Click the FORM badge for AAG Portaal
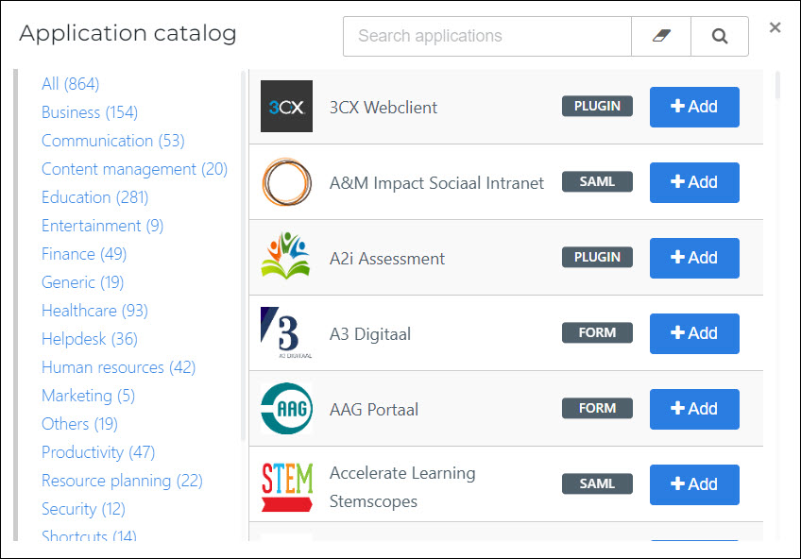Image resolution: width=801 pixels, height=559 pixels. pyautogui.click(x=597, y=409)
